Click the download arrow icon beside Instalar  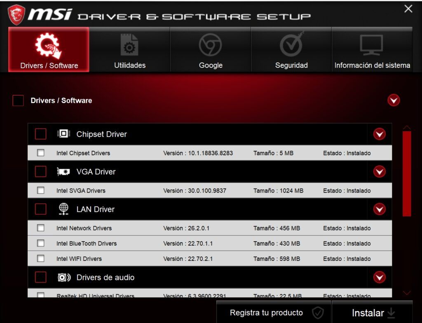tap(391, 313)
